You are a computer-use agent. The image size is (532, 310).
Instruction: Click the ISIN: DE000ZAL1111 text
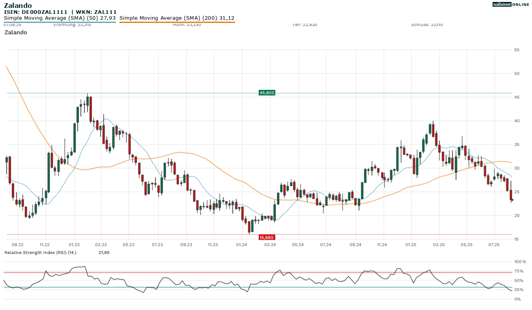pos(35,12)
